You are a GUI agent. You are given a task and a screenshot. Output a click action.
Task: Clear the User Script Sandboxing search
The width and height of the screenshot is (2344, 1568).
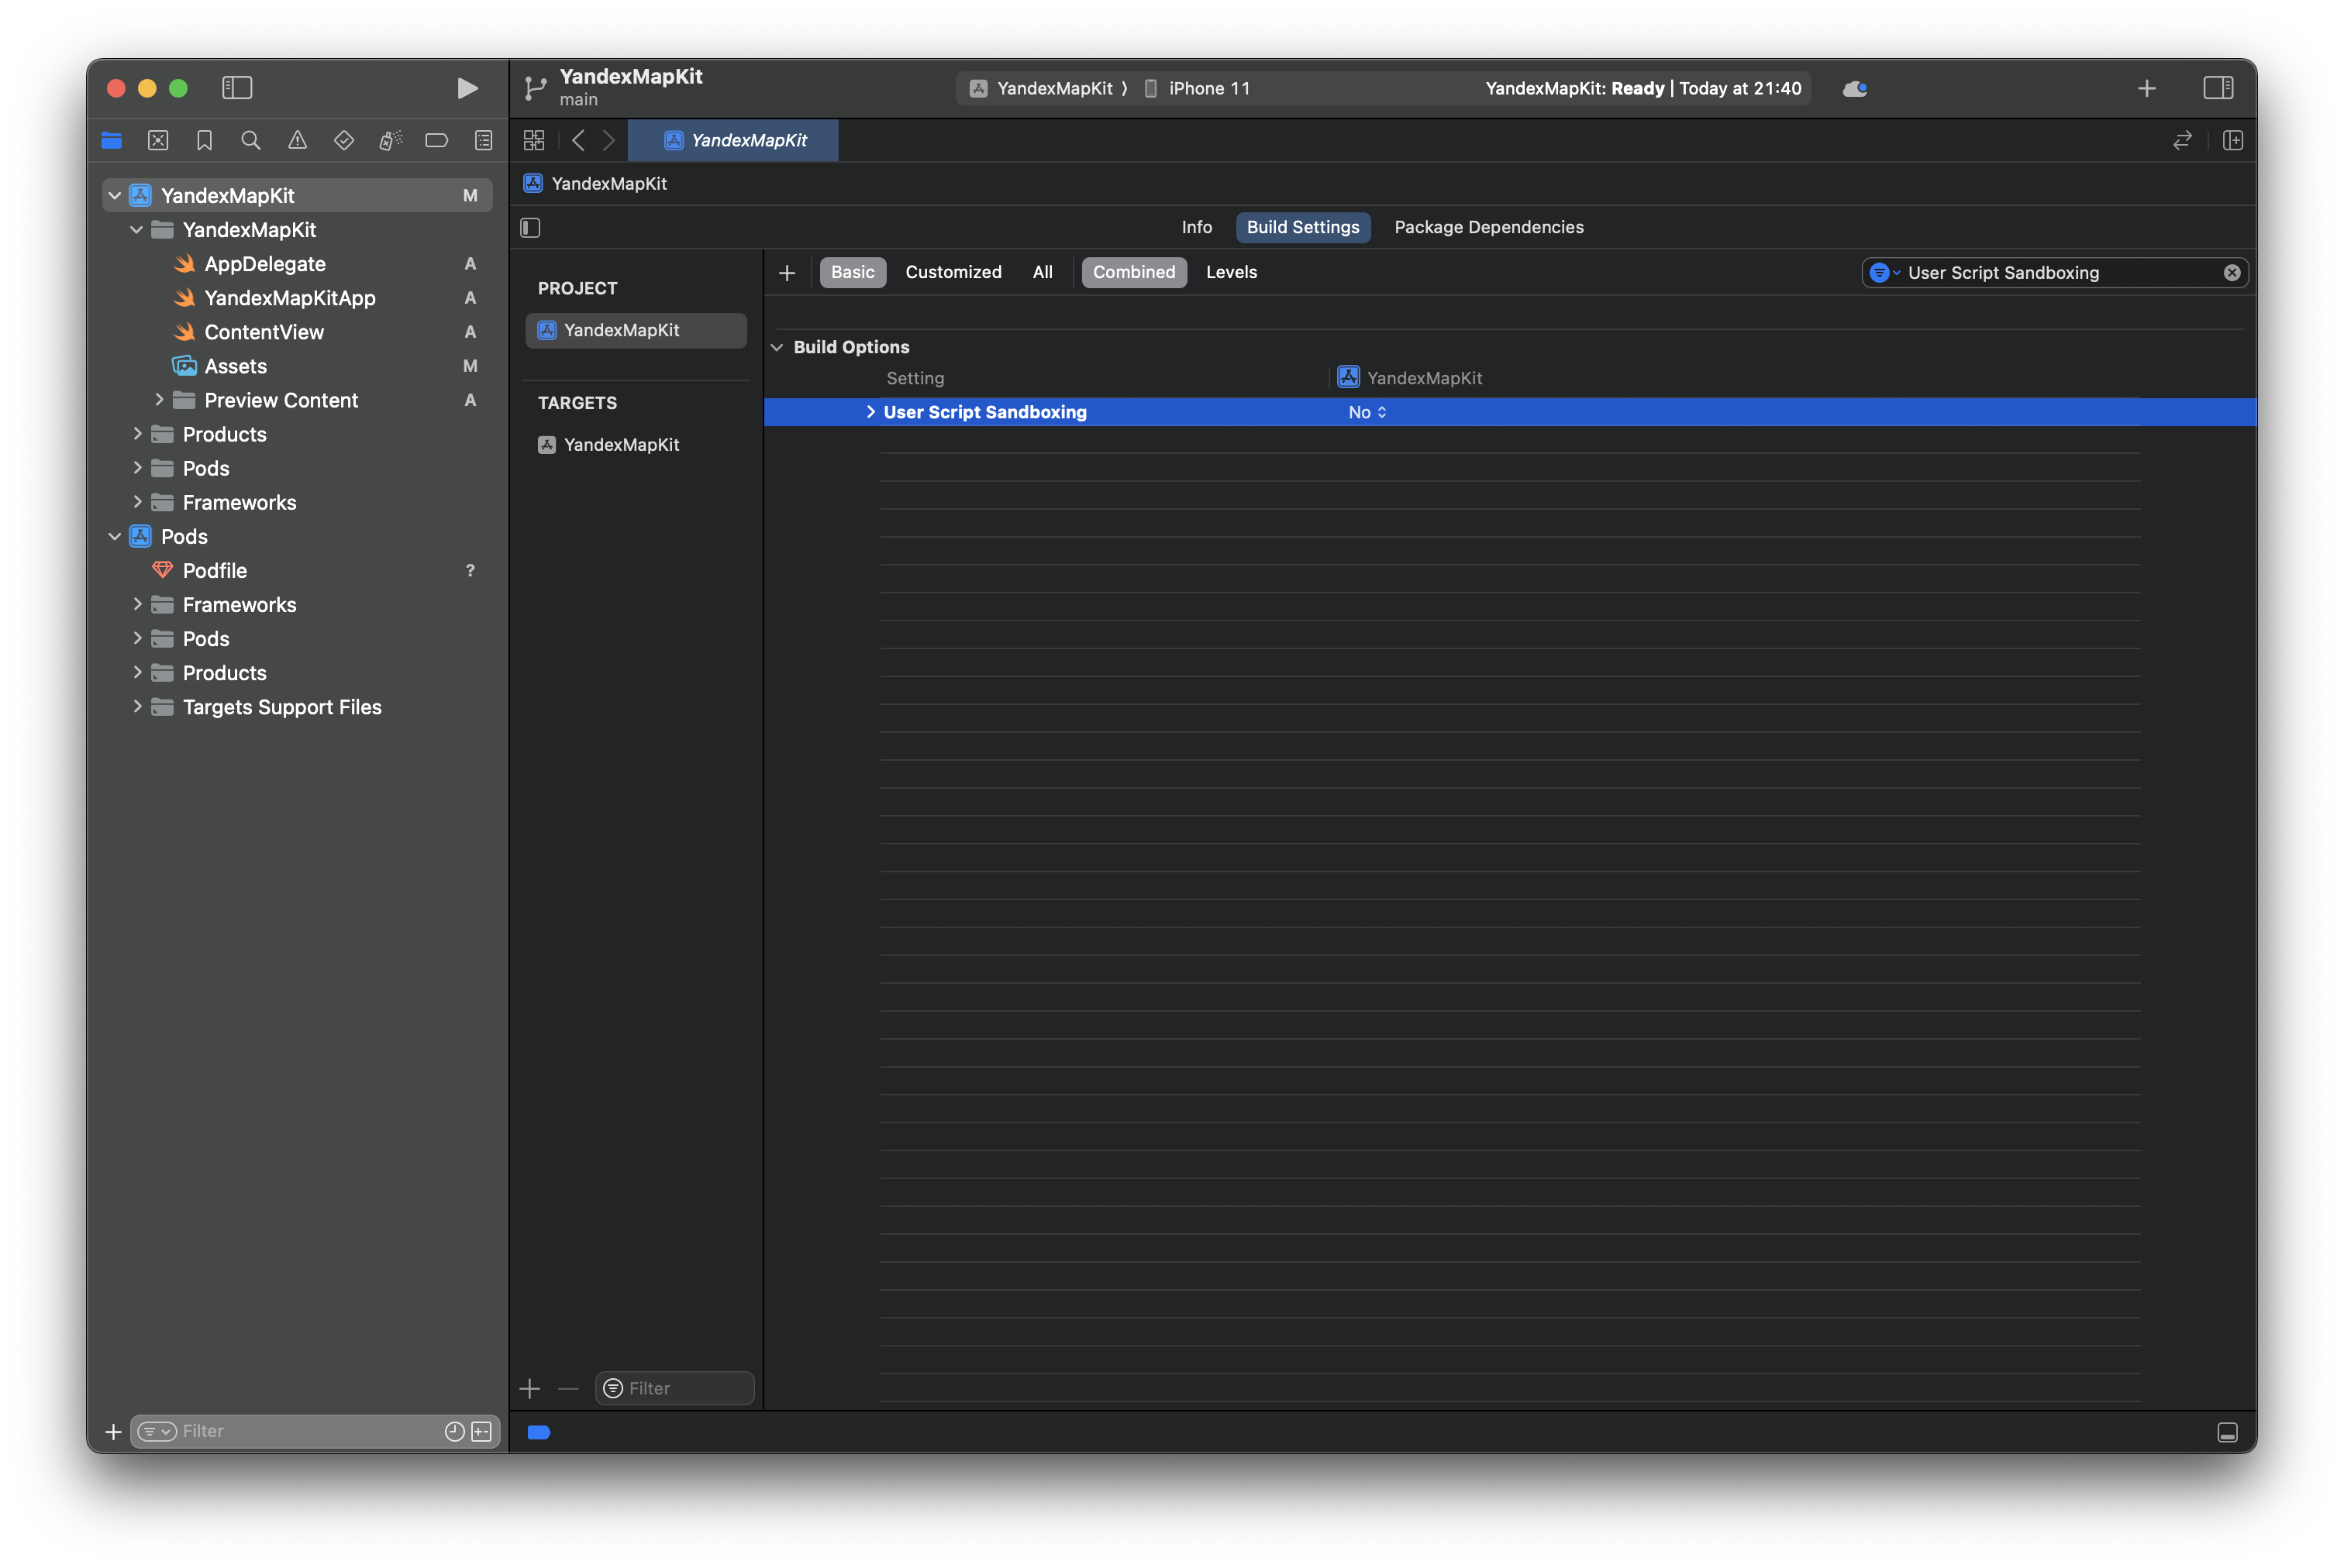(x=2231, y=273)
